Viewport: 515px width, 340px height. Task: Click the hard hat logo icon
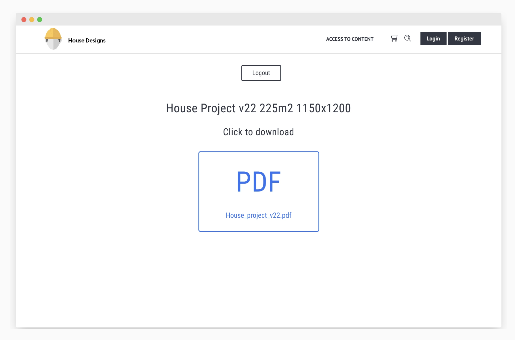coord(53,39)
